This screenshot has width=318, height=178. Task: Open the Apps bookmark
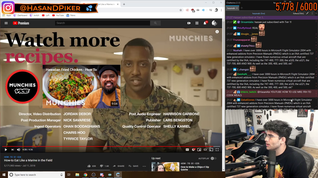tap(7, 15)
